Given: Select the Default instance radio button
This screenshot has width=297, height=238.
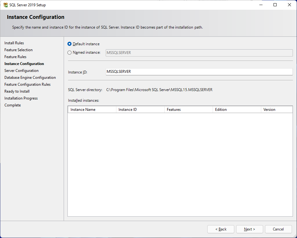Looking at the screenshot, I should tap(70, 44).
